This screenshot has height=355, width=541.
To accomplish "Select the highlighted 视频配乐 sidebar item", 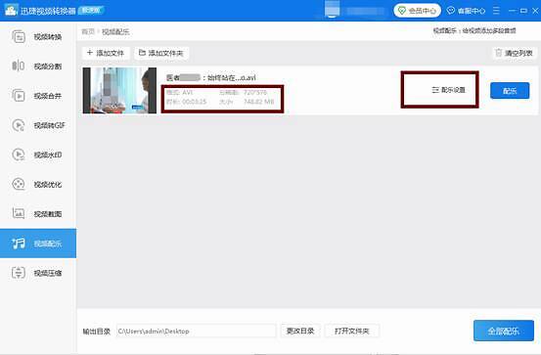I will 38,244.
